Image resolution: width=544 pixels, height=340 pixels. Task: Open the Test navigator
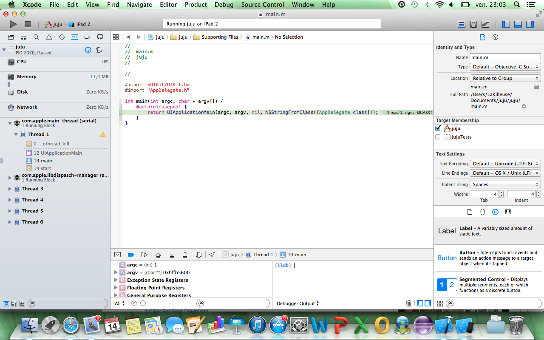point(62,37)
